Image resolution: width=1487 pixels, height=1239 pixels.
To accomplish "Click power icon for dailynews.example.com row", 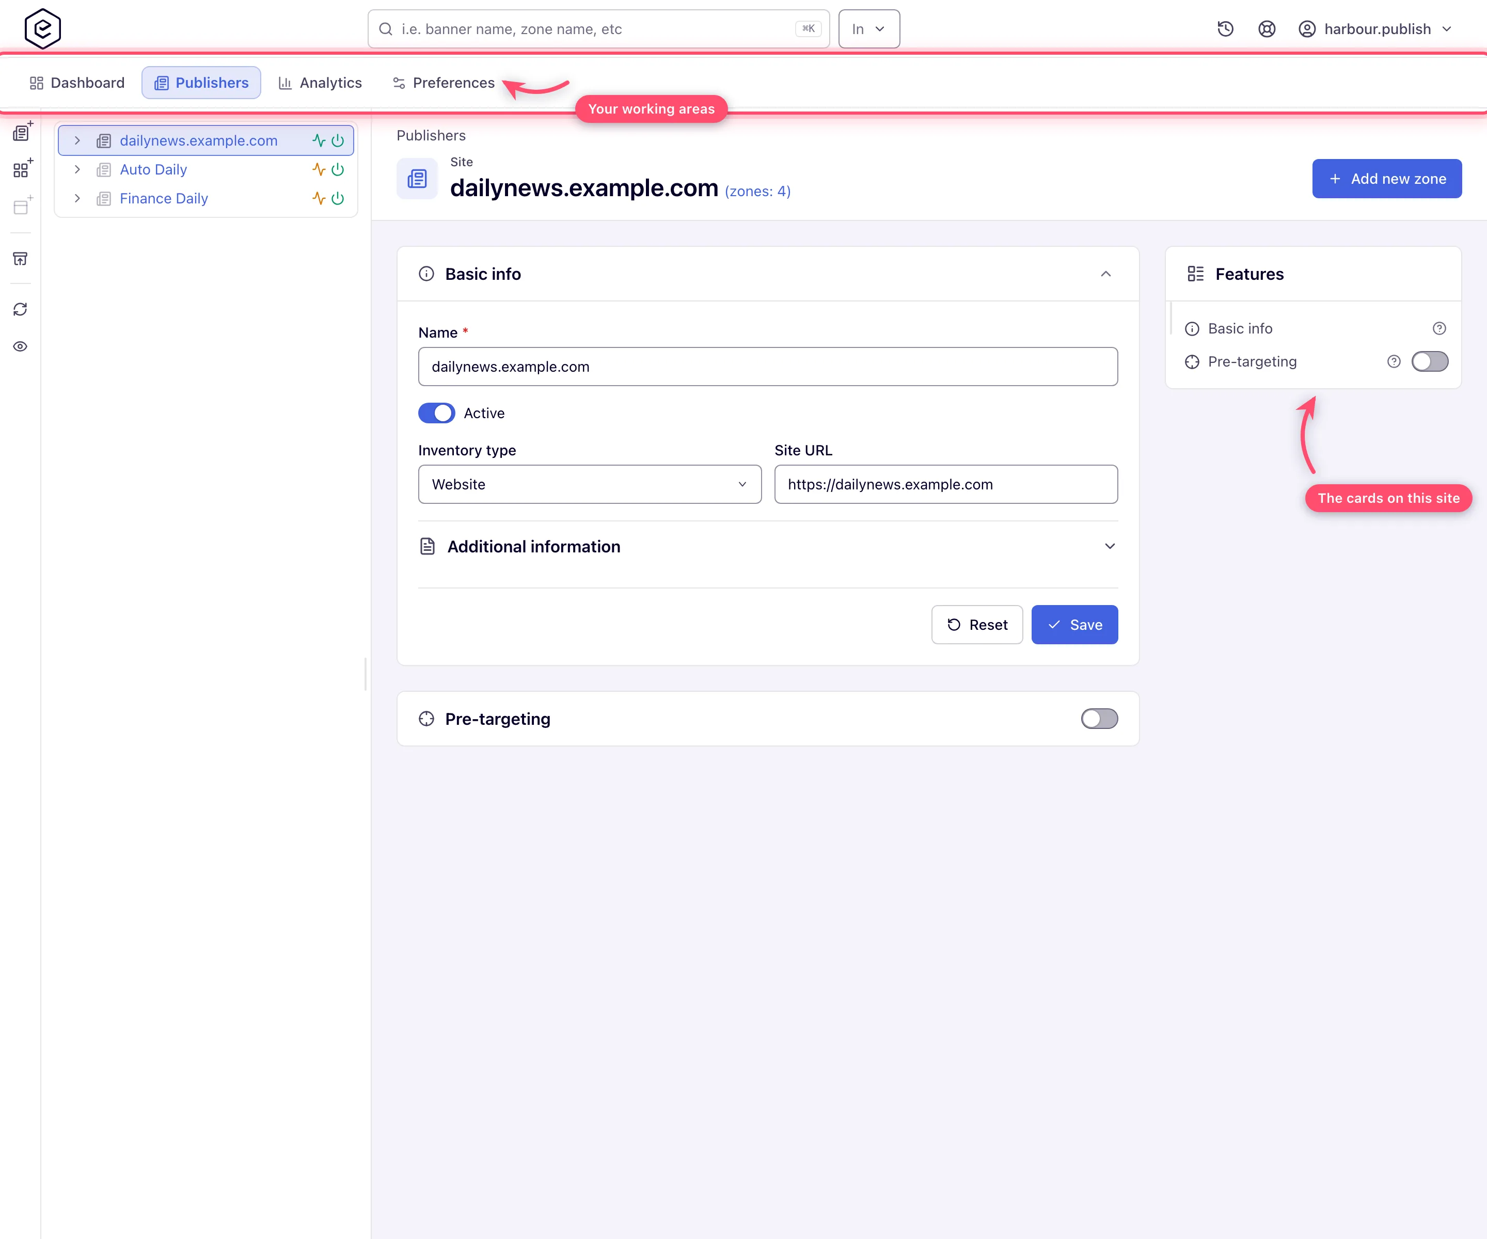I will (x=338, y=140).
